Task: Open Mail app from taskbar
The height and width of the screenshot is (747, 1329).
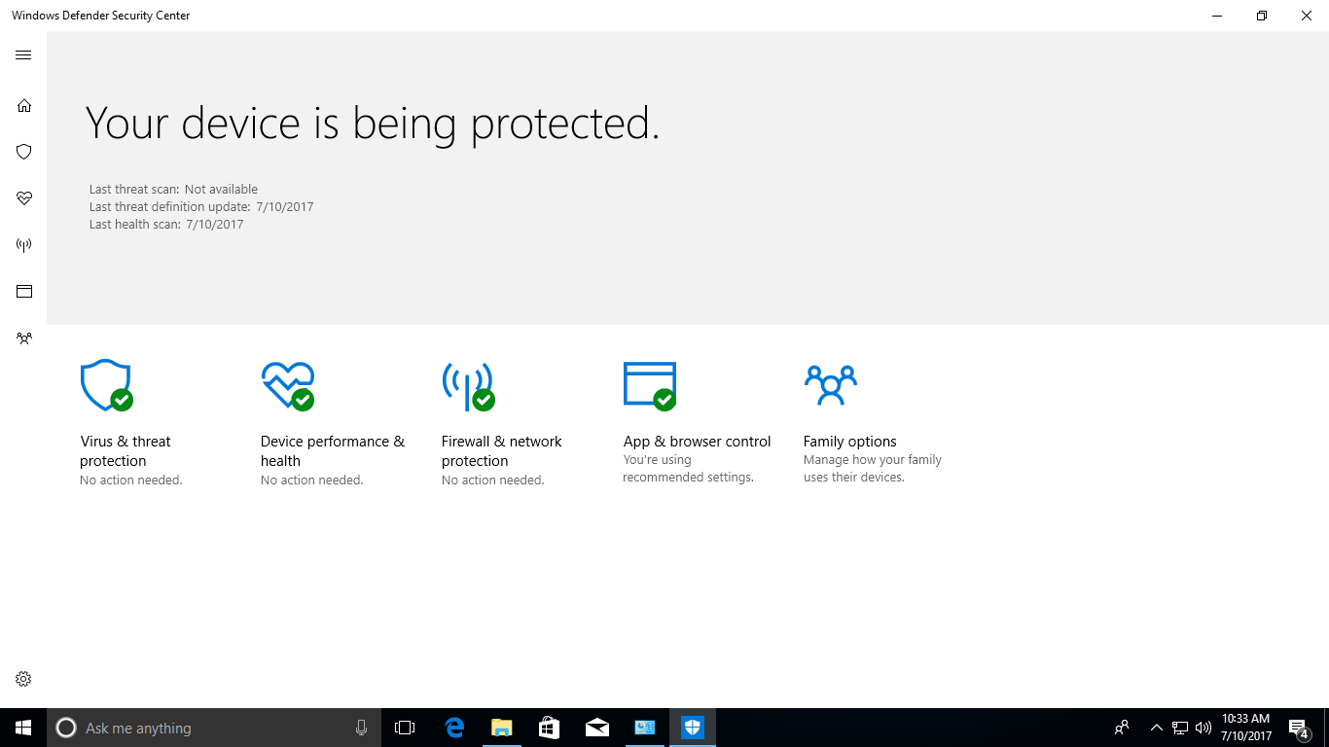Action: coord(596,728)
